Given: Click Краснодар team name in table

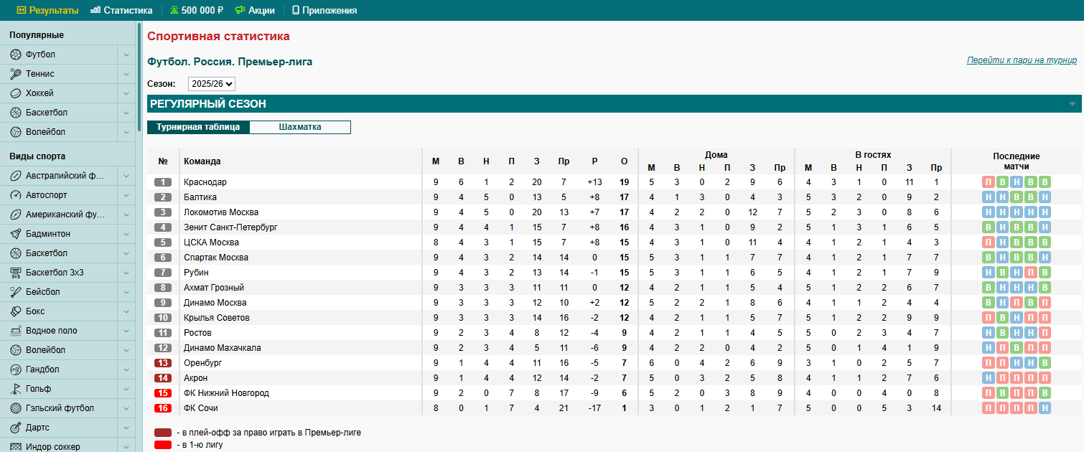Looking at the screenshot, I should point(205,182).
